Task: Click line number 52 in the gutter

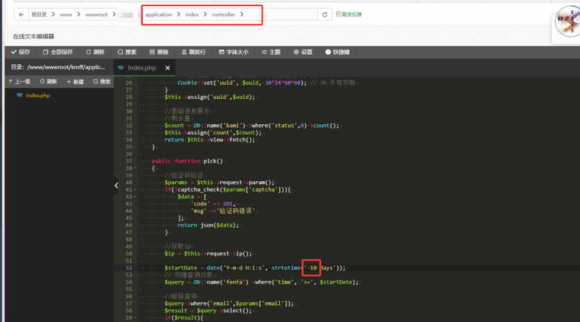Action: tap(129, 268)
